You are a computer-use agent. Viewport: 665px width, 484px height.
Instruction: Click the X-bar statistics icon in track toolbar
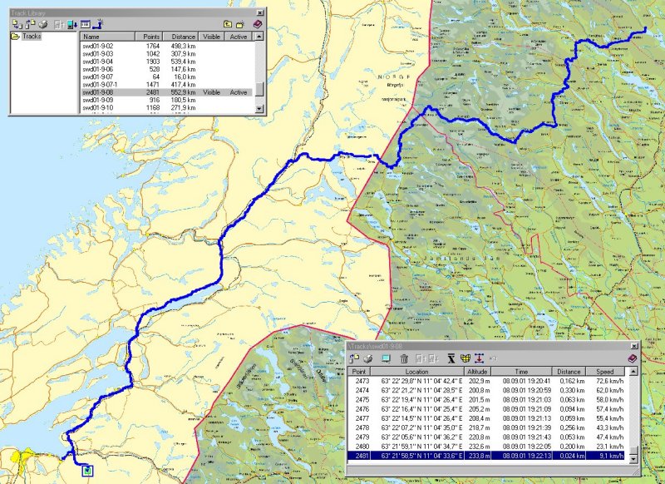coord(450,358)
